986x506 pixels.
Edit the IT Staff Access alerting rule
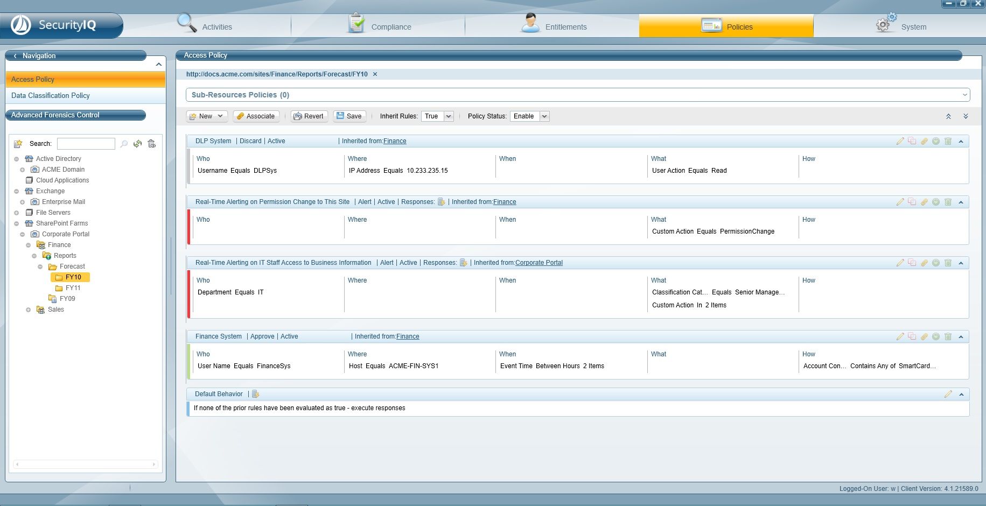point(900,263)
